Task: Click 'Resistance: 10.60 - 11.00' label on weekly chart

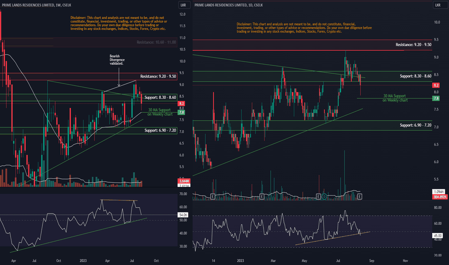Action: coord(157,42)
